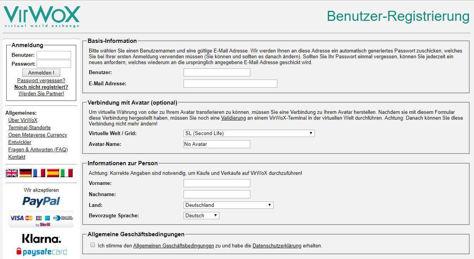
Task: Click the Benutzer-Registrierung heading
Action: pos(398,16)
